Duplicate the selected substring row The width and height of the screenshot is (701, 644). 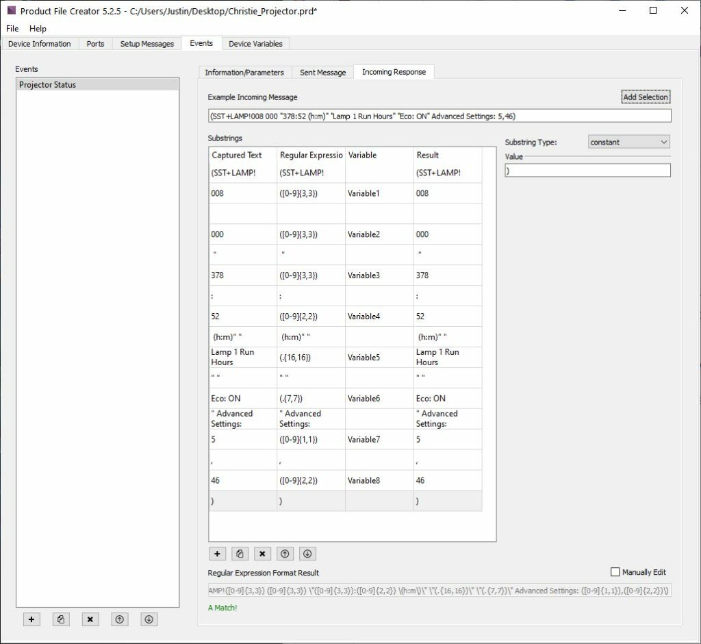[x=240, y=554]
